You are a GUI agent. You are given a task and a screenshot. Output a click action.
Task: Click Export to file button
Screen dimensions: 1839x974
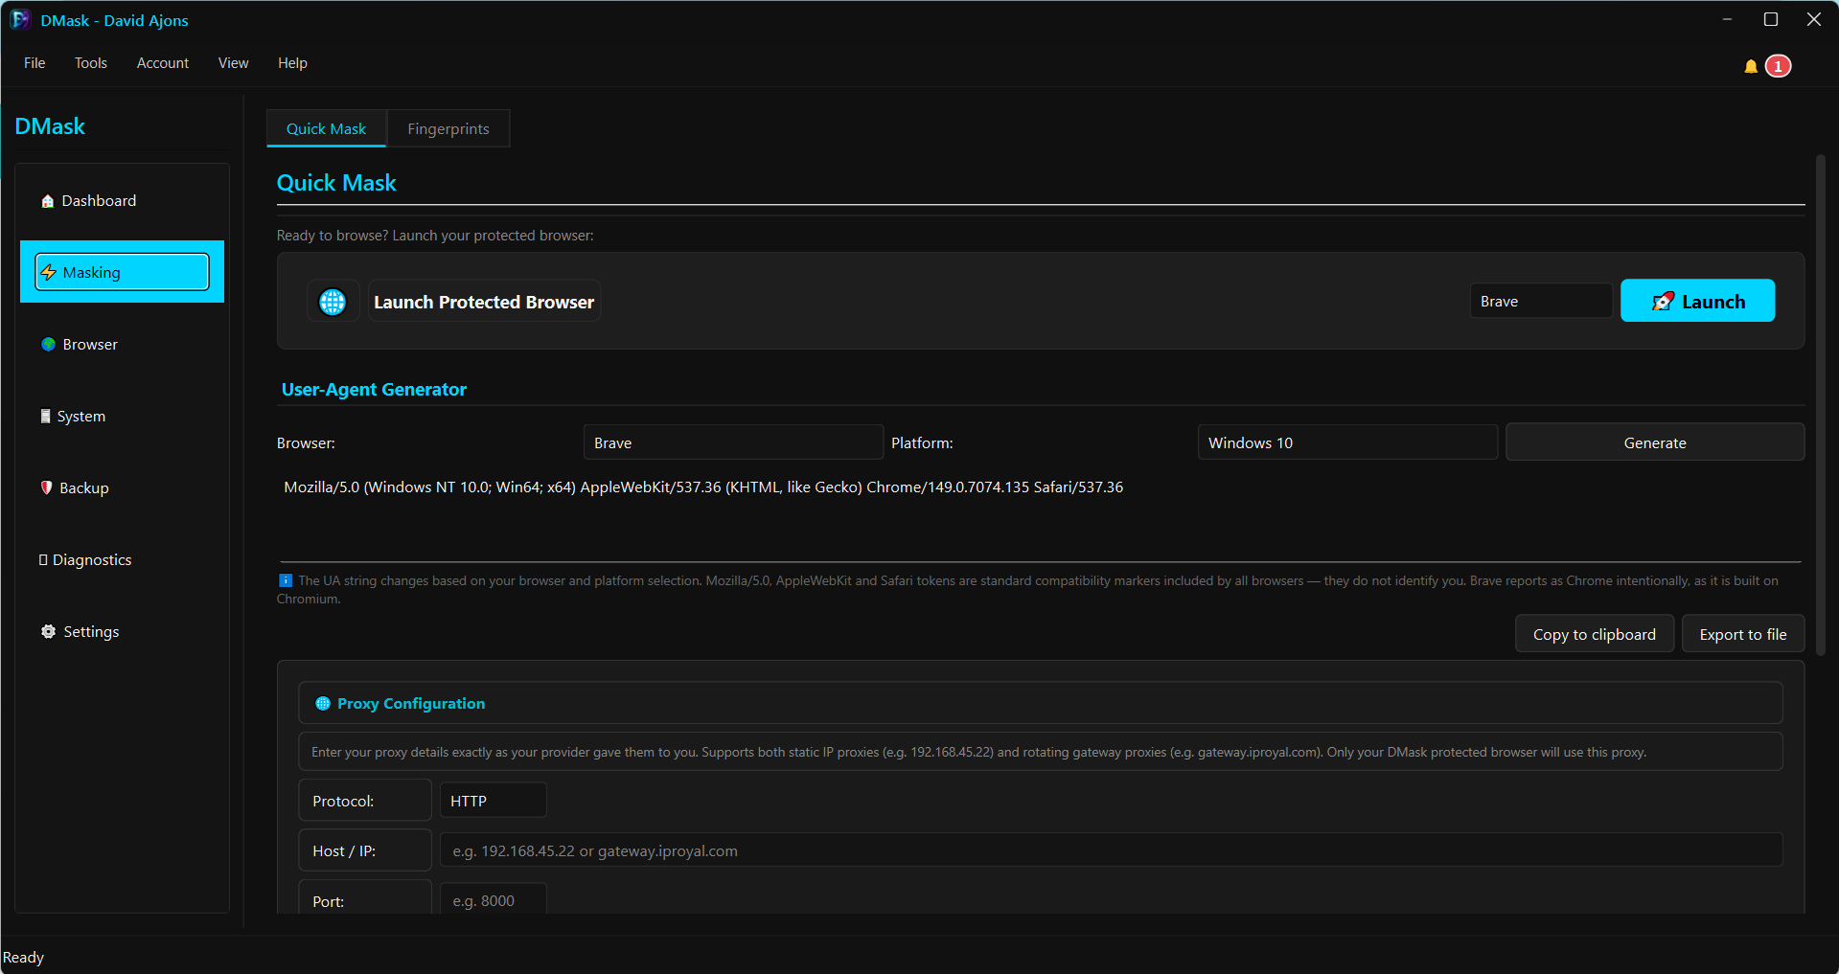pos(1743,634)
